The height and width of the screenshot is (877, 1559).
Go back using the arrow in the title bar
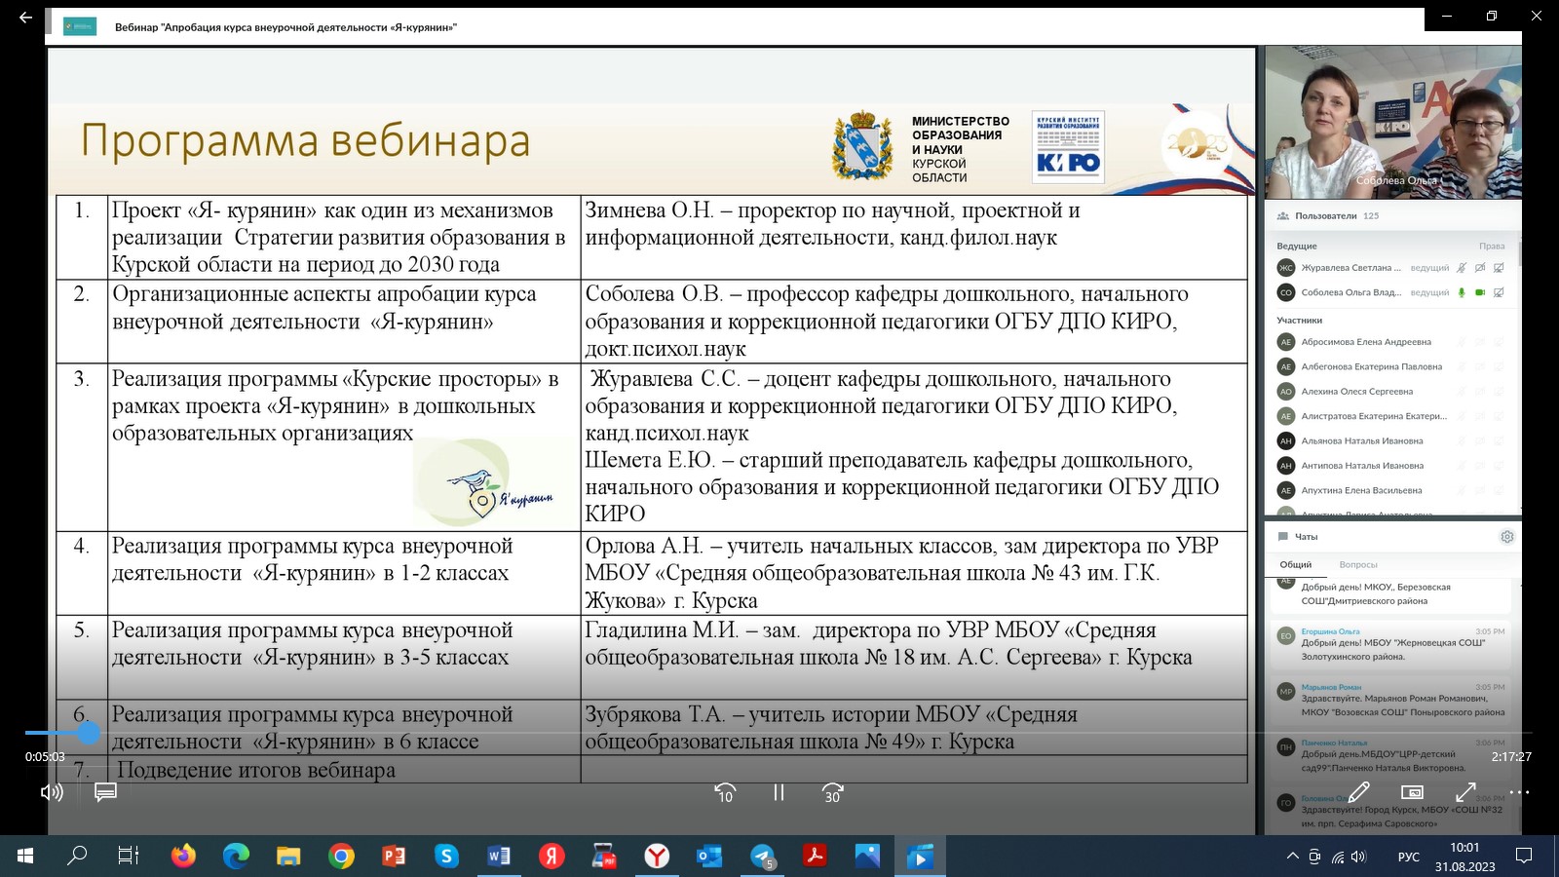pos(25,18)
